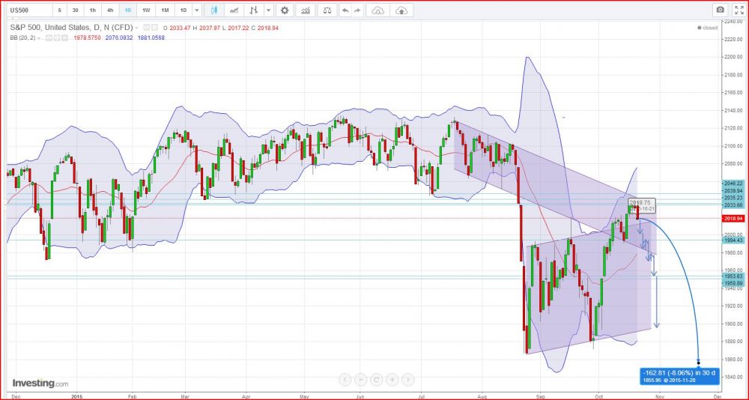Screen dimensions: 749x400
Task: Open Investing.com logo link
Action: click(40, 383)
